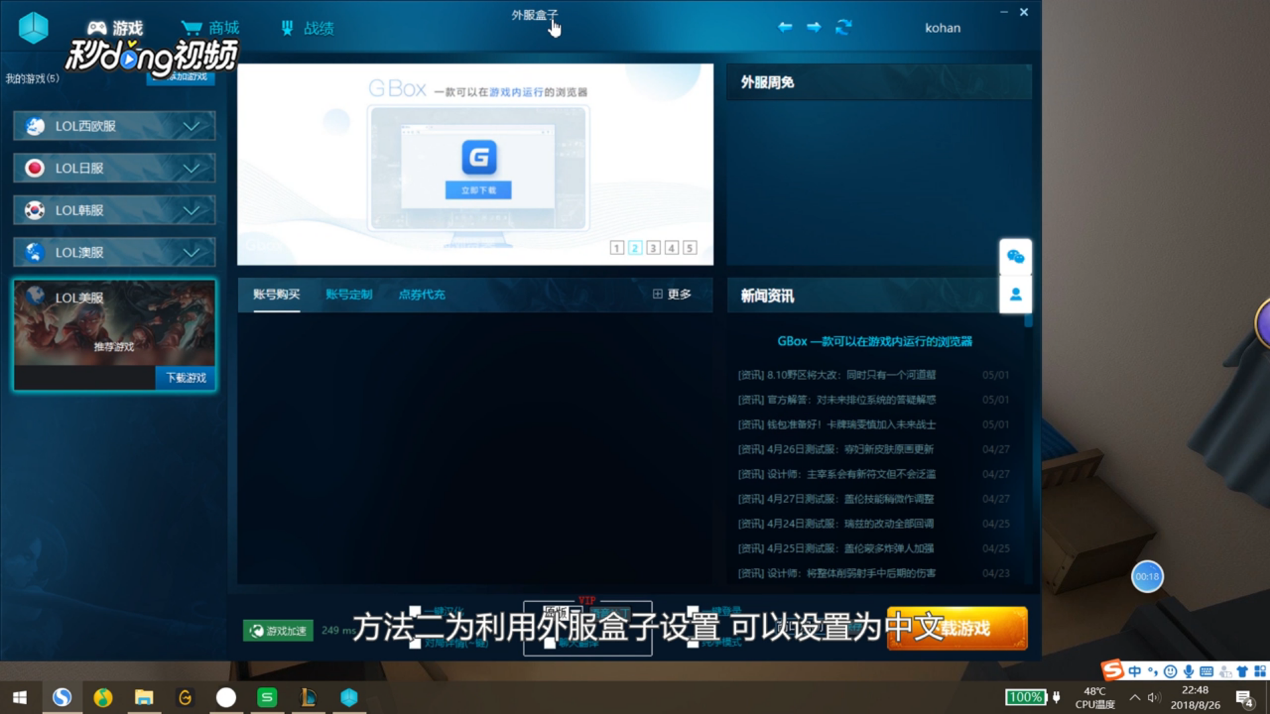Viewport: 1270px width, 714px height.
Task: Click 下载游戏 button under LOL美服
Action: [x=186, y=377]
